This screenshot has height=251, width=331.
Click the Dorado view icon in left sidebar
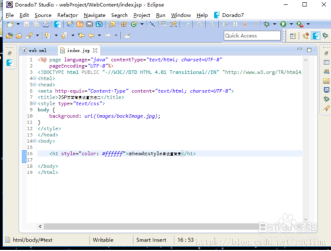[x=9, y=62]
